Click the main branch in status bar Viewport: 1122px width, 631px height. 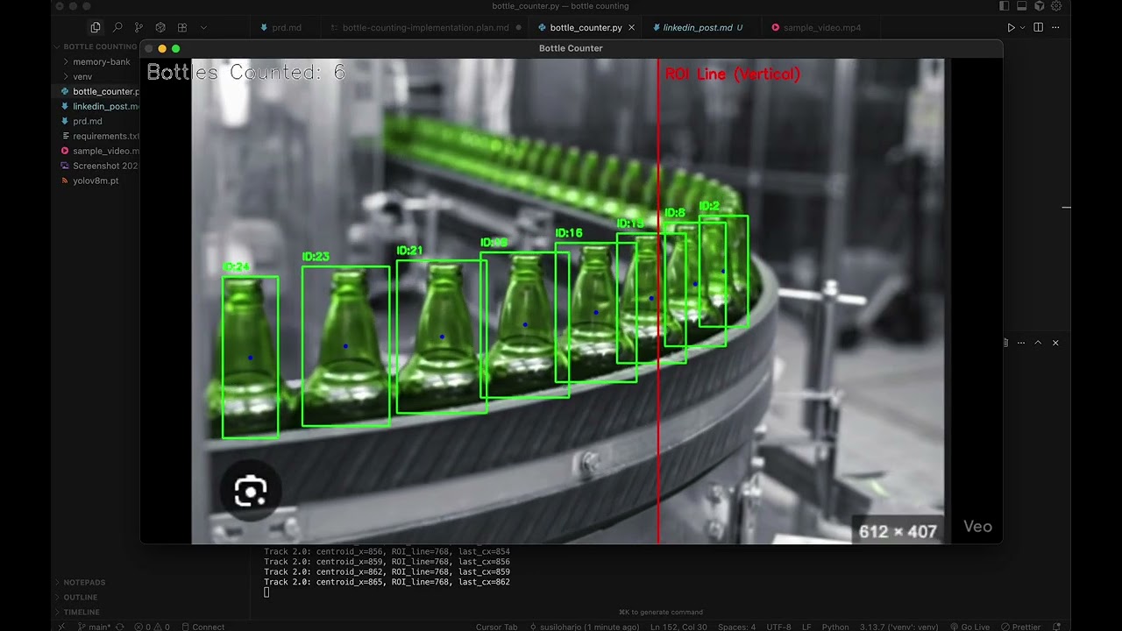pyautogui.click(x=94, y=627)
